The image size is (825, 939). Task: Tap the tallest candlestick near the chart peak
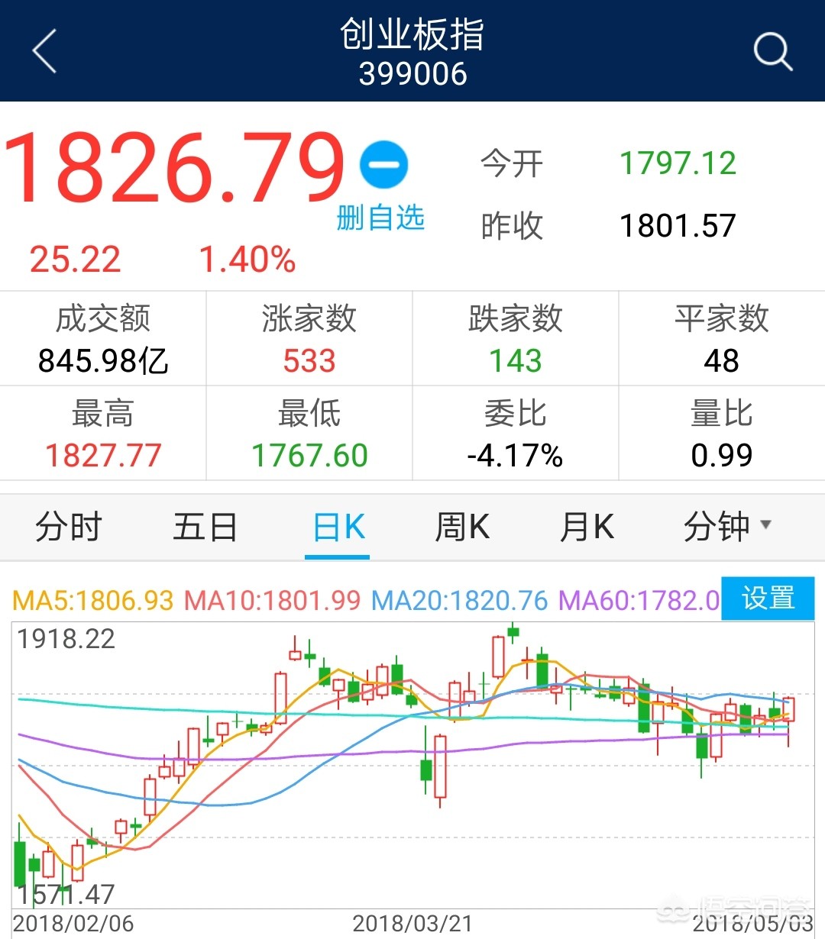[x=498, y=657]
